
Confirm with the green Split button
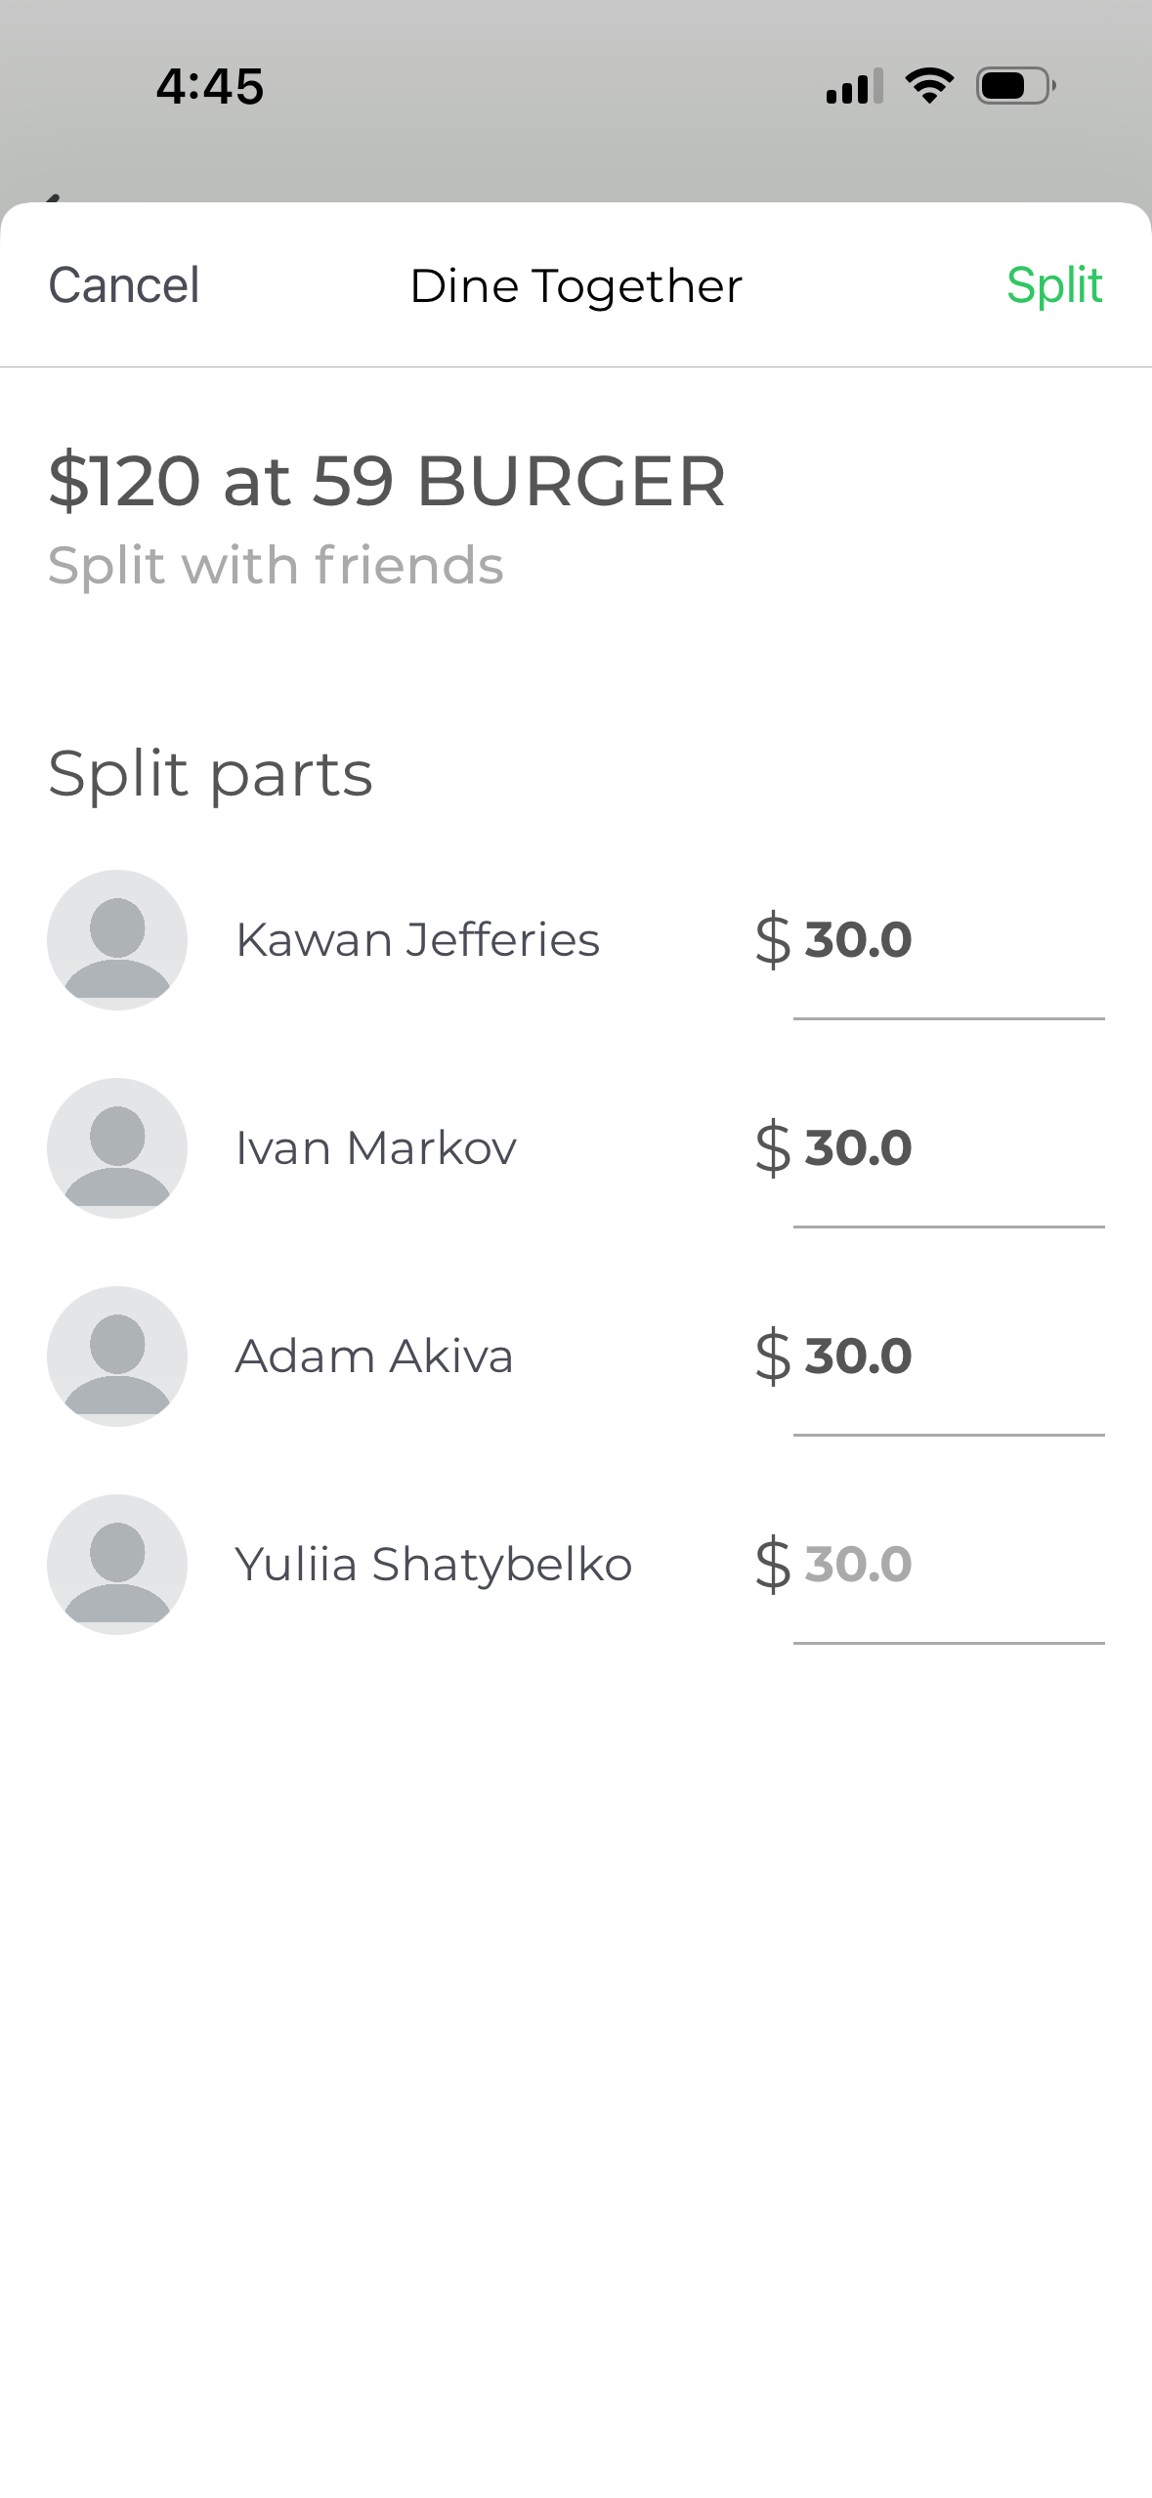pyautogui.click(x=1054, y=285)
